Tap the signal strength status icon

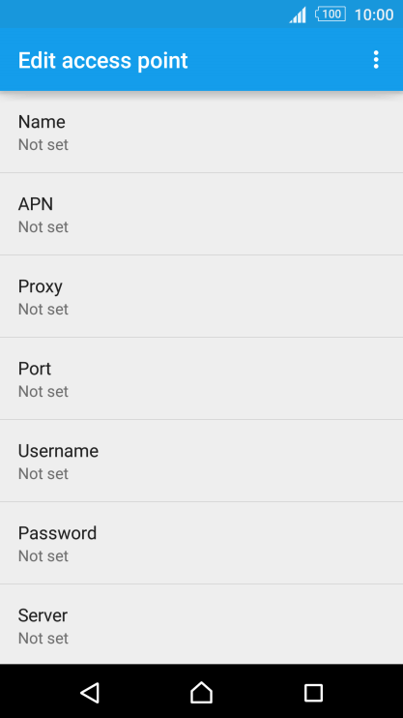click(298, 15)
